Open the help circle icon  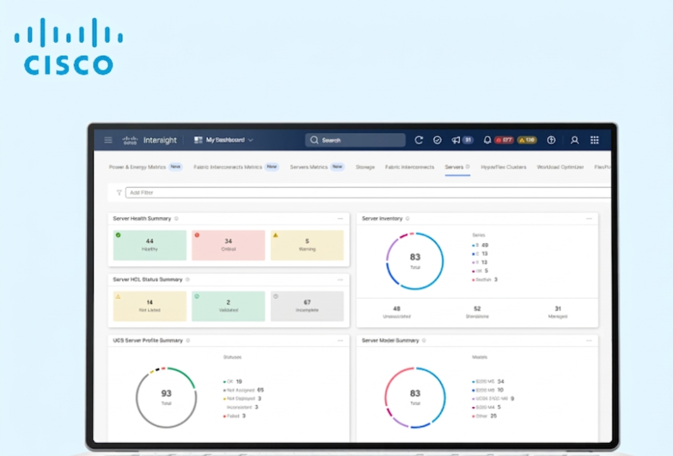coord(551,140)
